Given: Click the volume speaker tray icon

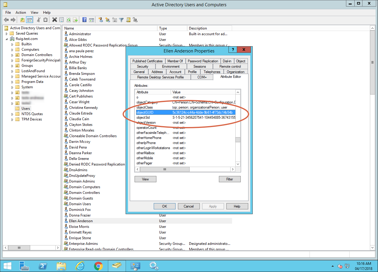Looking at the screenshot, I should [x=340, y=266].
